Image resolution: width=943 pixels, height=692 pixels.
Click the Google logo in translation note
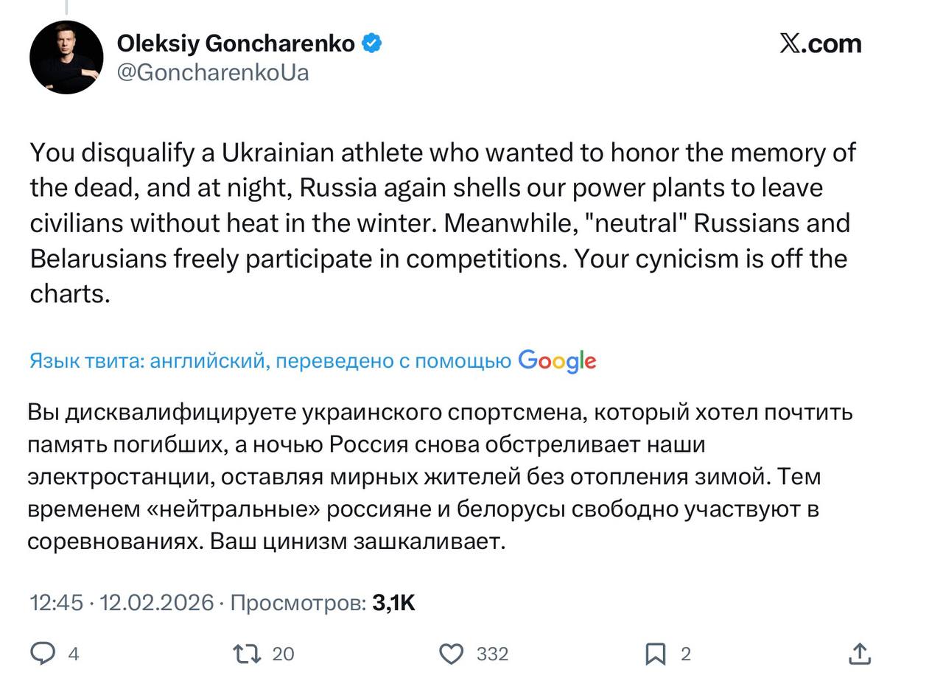point(557,361)
